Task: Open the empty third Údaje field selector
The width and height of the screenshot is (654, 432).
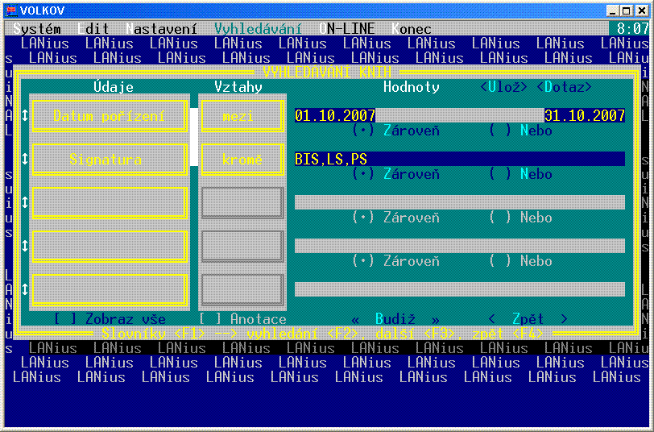Action: (110, 202)
